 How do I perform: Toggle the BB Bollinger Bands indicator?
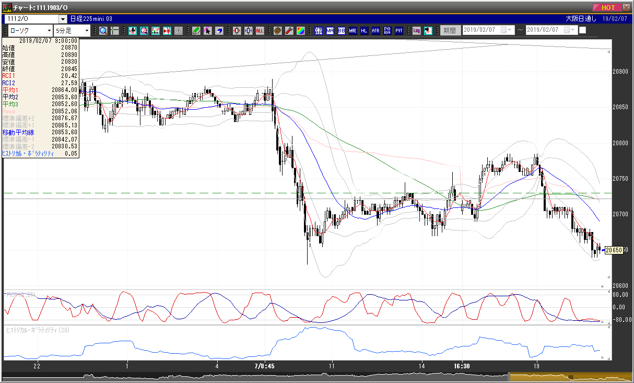tap(341, 30)
